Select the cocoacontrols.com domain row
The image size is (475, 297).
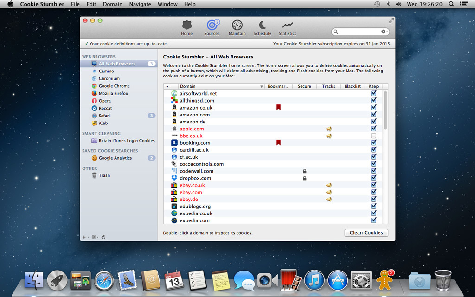pos(273,164)
